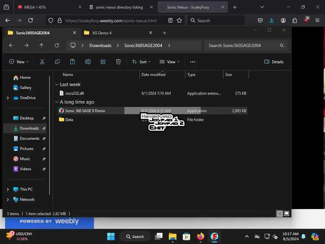Select the Data folder
This screenshot has width=325, height=244.
pyautogui.click(x=153, y=120)
